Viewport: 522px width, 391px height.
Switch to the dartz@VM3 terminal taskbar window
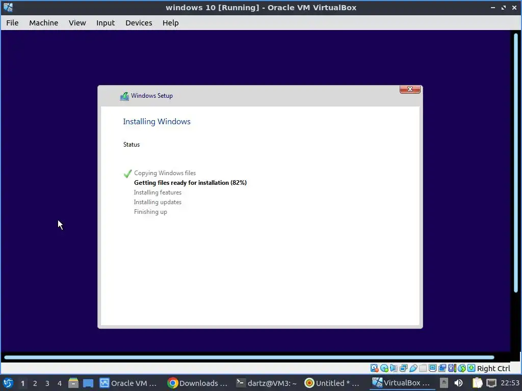click(x=266, y=383)
